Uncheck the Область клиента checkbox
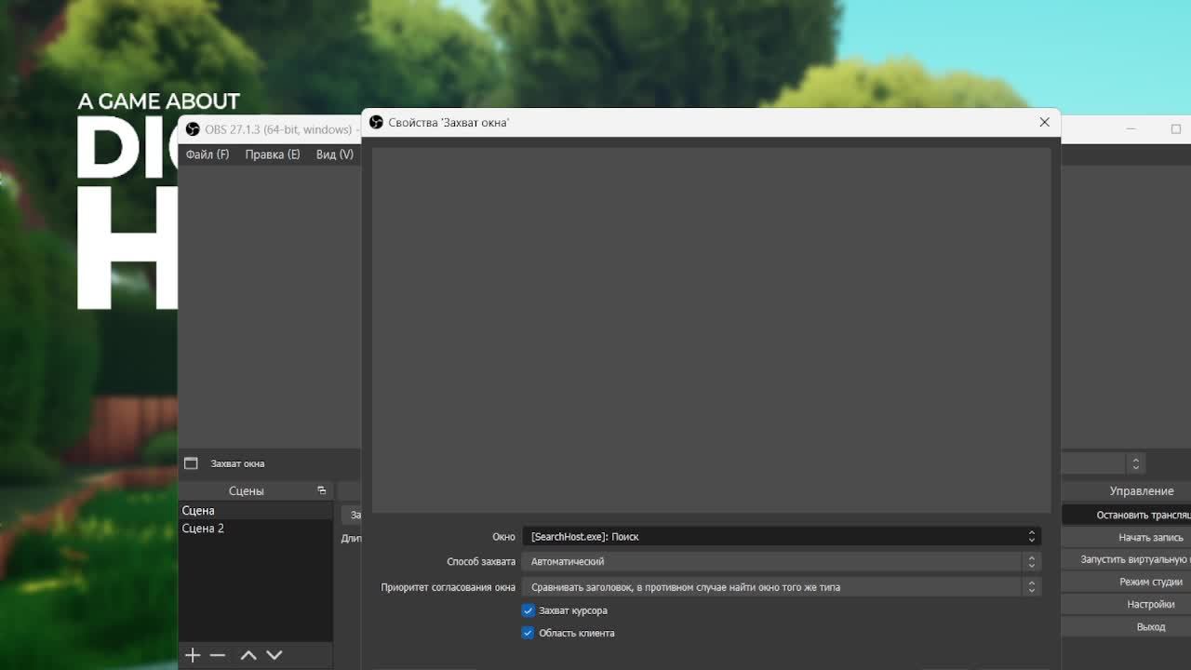 point(528,633)
